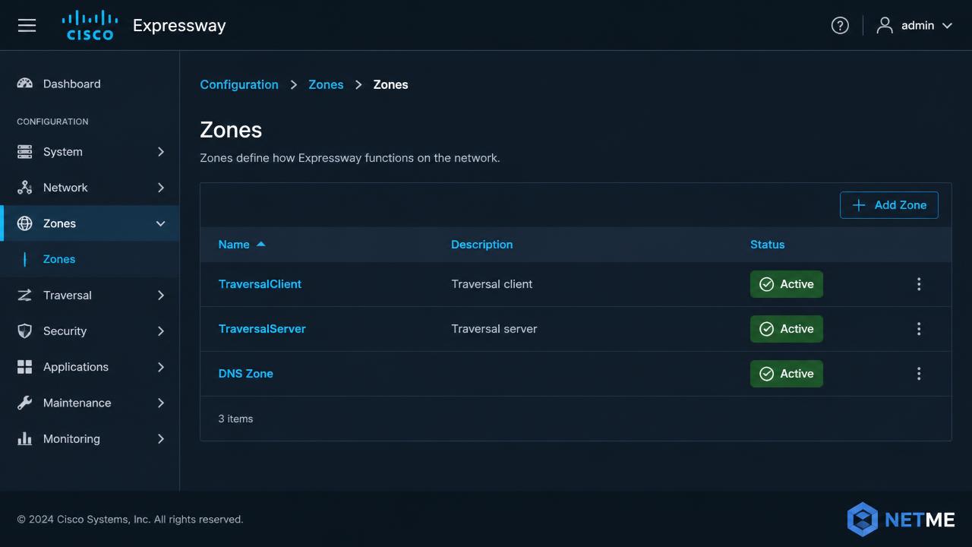Click the check icon in DNS Zone status
Screen dimensions: 972x547
click(767, 374)
